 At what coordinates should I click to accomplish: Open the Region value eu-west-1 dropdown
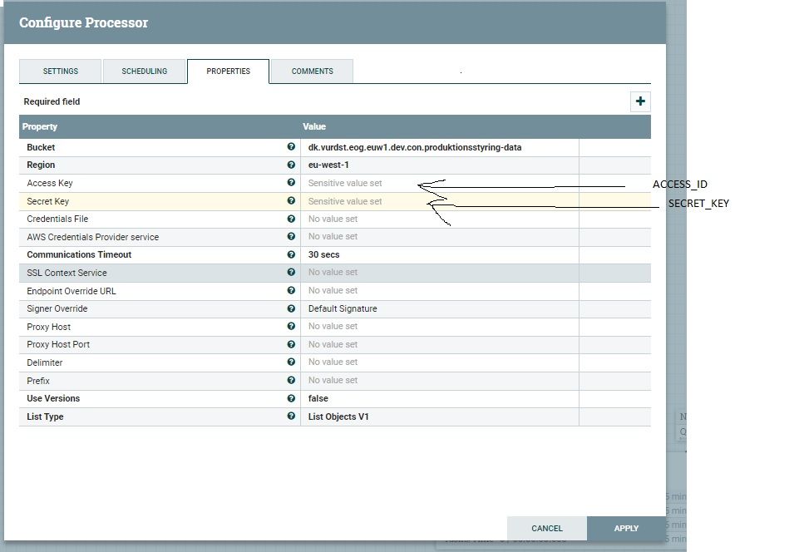pos(439,165)
